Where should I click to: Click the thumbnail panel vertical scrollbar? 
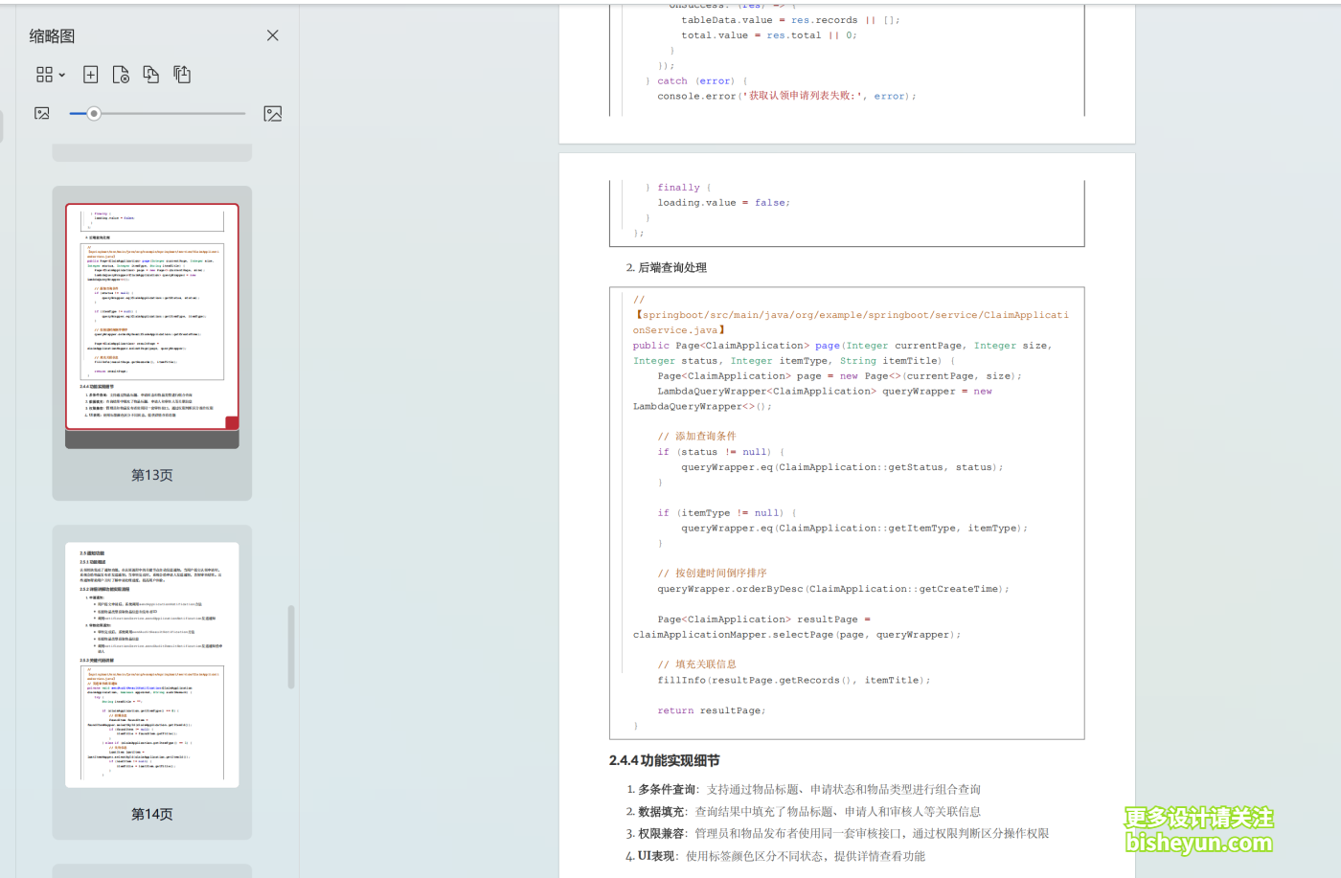[x=291, y=647]
